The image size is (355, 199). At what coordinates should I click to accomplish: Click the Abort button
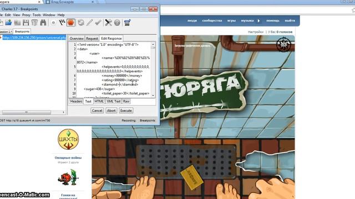coord(111,111)
